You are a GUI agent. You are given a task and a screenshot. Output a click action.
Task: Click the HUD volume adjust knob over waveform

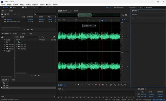(x=86, y=26)
